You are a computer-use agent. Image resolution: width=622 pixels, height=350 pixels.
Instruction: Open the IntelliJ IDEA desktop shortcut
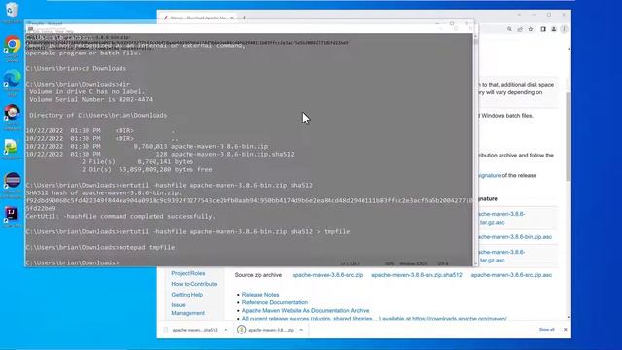(x=12, y=214)
